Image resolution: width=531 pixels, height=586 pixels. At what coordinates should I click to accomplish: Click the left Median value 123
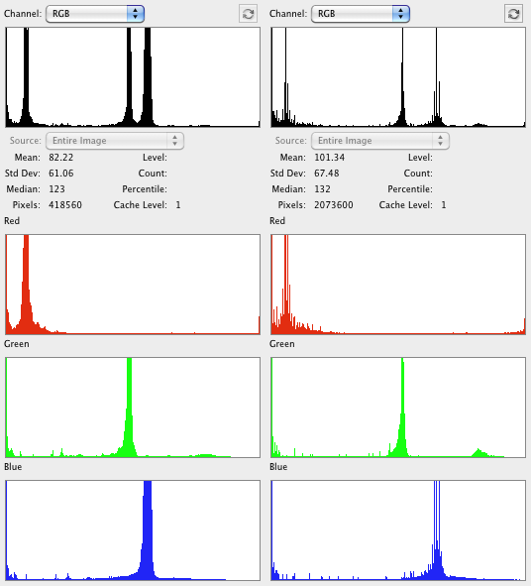[56, 189]
